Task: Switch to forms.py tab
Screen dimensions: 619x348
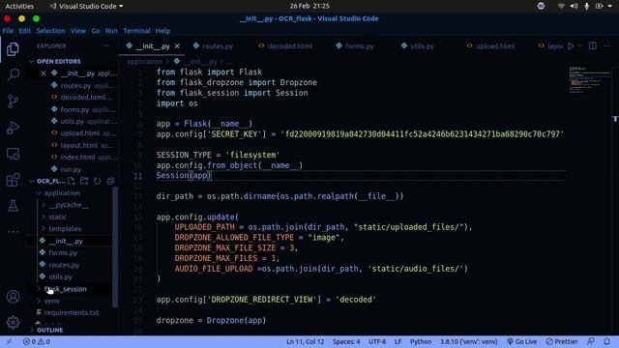Action: 359,46
